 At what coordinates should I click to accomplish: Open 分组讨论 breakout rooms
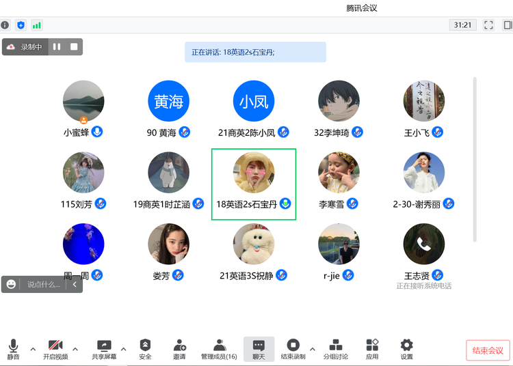(x=336, y=350)
